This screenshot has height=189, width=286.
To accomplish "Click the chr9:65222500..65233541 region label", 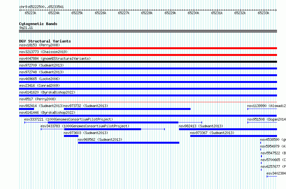I will tap(41, 7).
